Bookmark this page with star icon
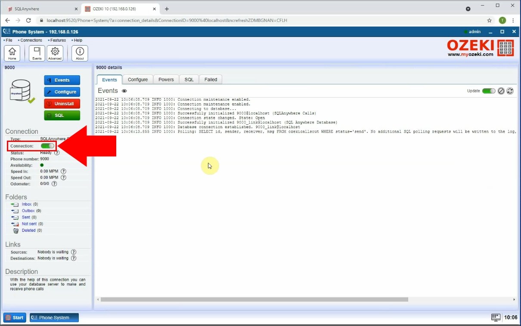 489,20
